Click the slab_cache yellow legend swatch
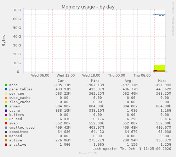This screenshot has width=176, height=157. [x=6, y=102]
